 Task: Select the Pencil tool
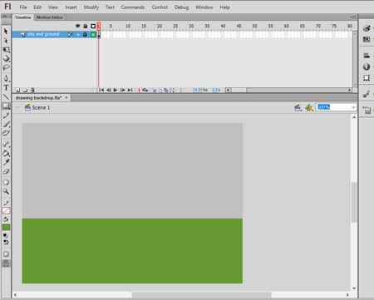[6, 115]
